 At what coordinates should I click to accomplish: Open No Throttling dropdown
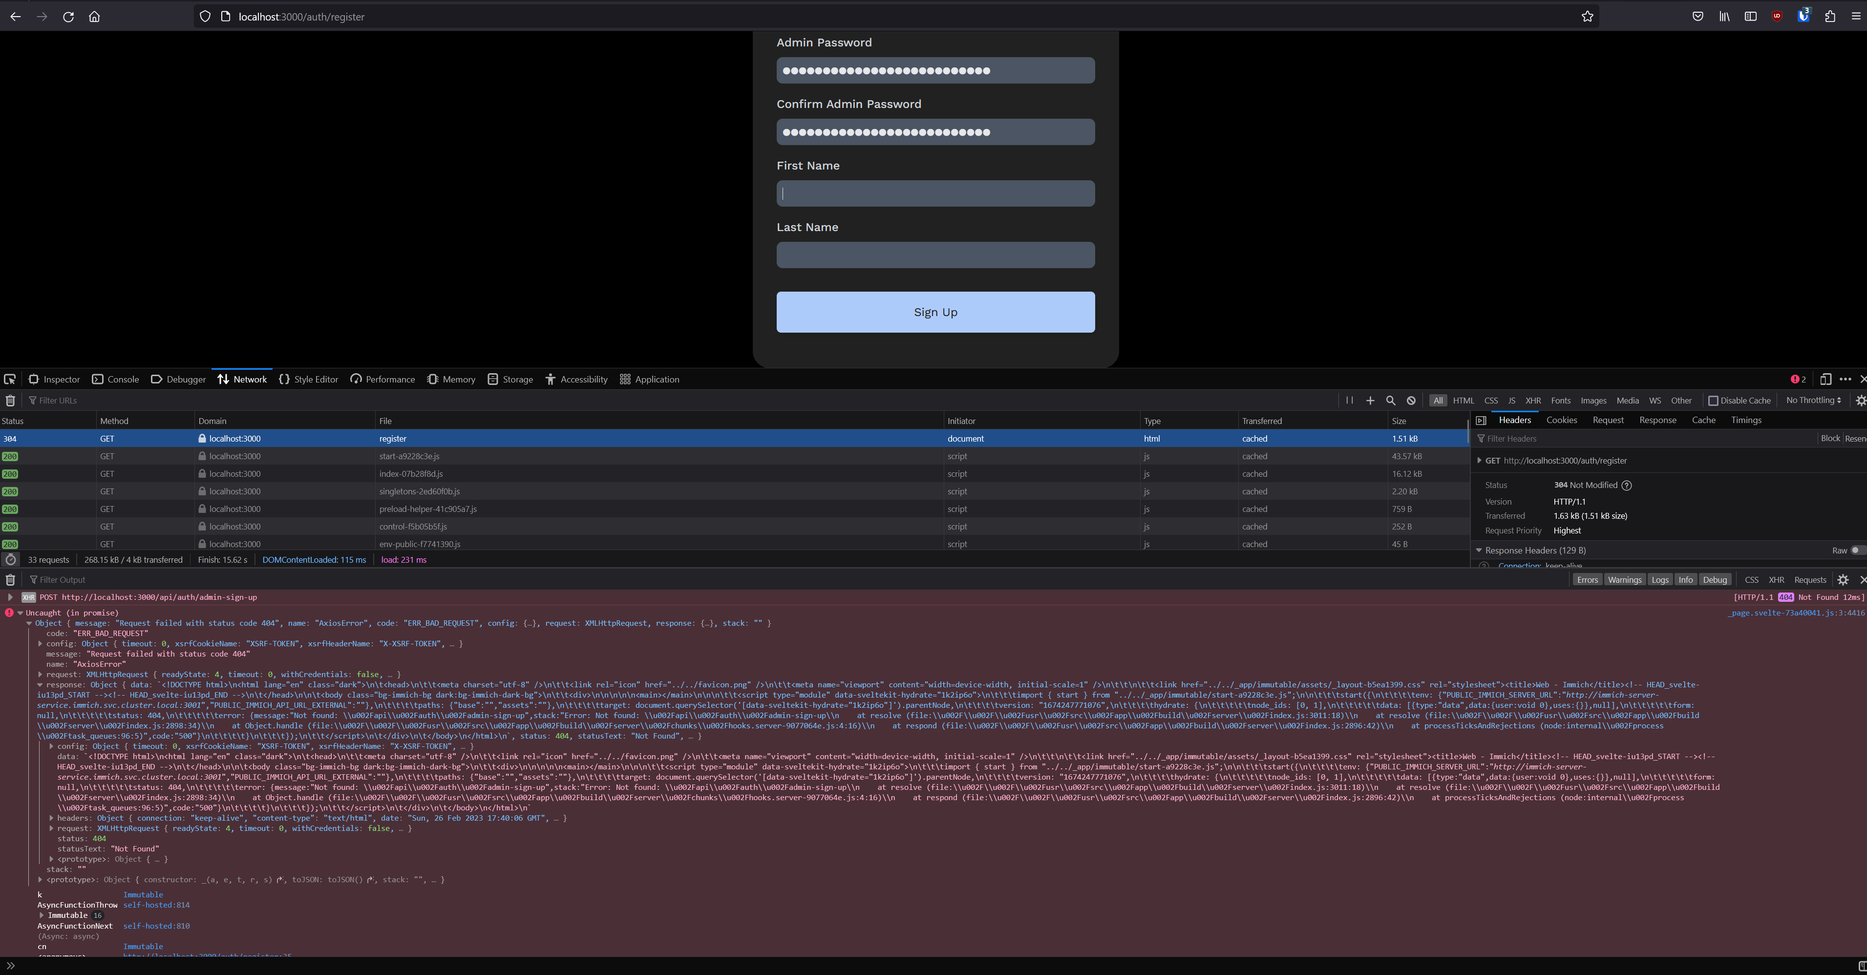1813,400
